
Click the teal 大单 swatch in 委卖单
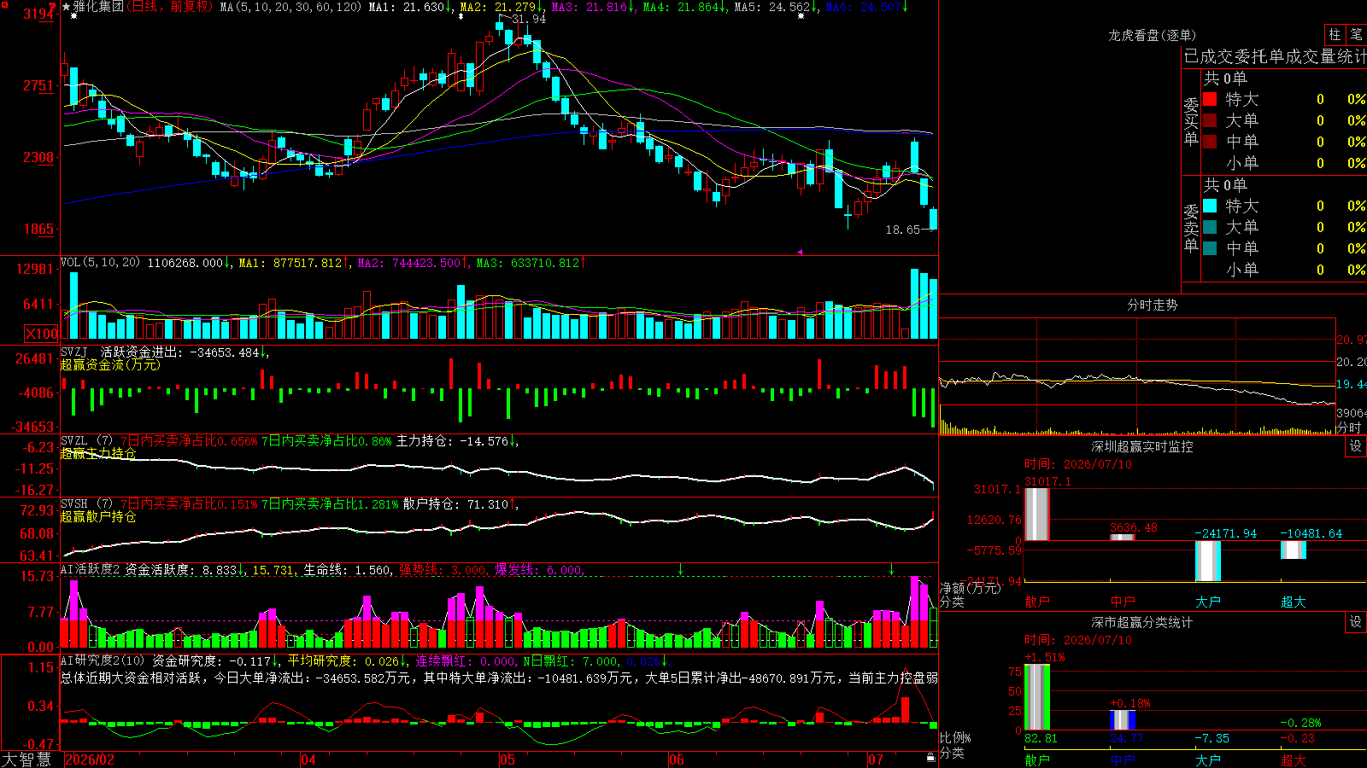1210,227
